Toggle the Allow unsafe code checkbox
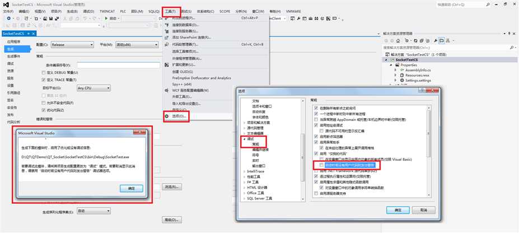The width and height of the screenshot is (519, 233). (44, 103)
